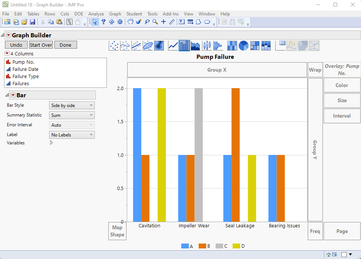
Task: Select the Brush tool
Action: [x=139, y=22]
